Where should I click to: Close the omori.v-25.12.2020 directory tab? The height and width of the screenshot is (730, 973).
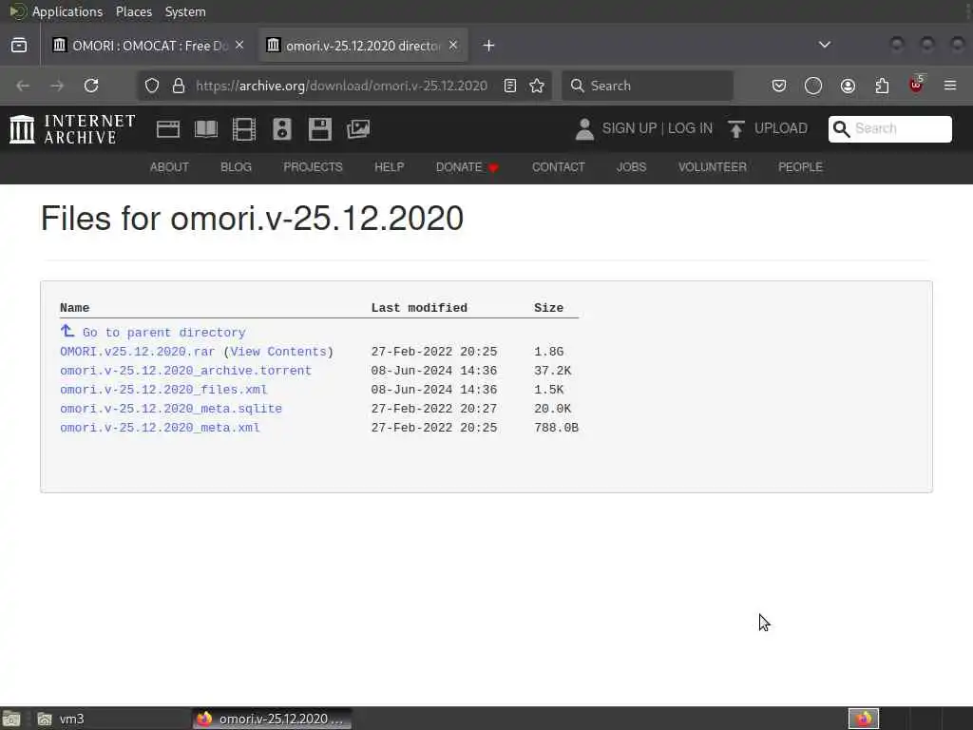(453, 45)
